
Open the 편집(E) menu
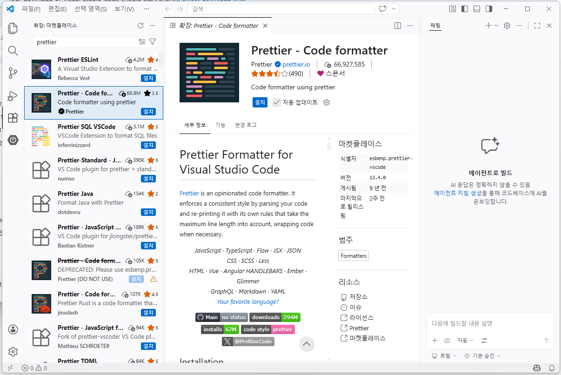pos(58,9)
